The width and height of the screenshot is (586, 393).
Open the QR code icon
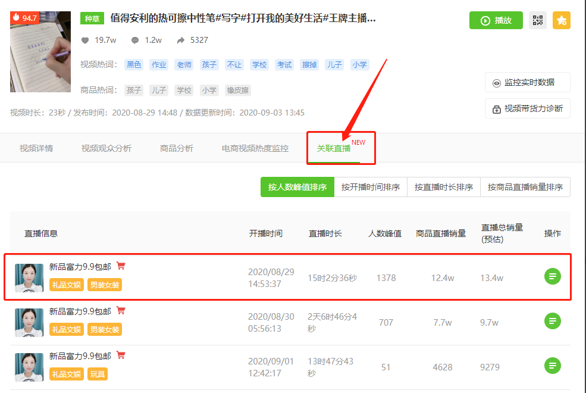(x=537, y=20)
